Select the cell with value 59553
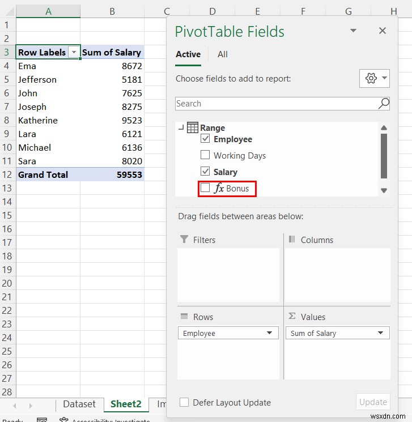 112,174
